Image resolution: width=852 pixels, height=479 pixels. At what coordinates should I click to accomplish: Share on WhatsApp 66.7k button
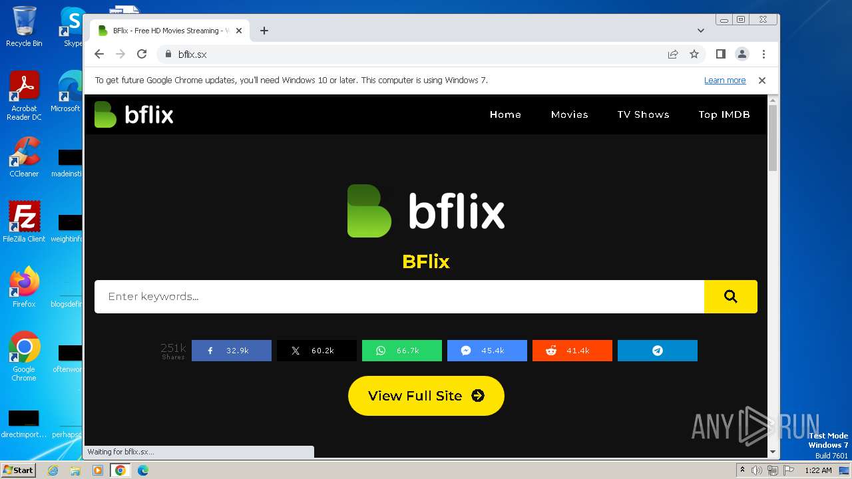pyautogui.click(x=402, y=351)
